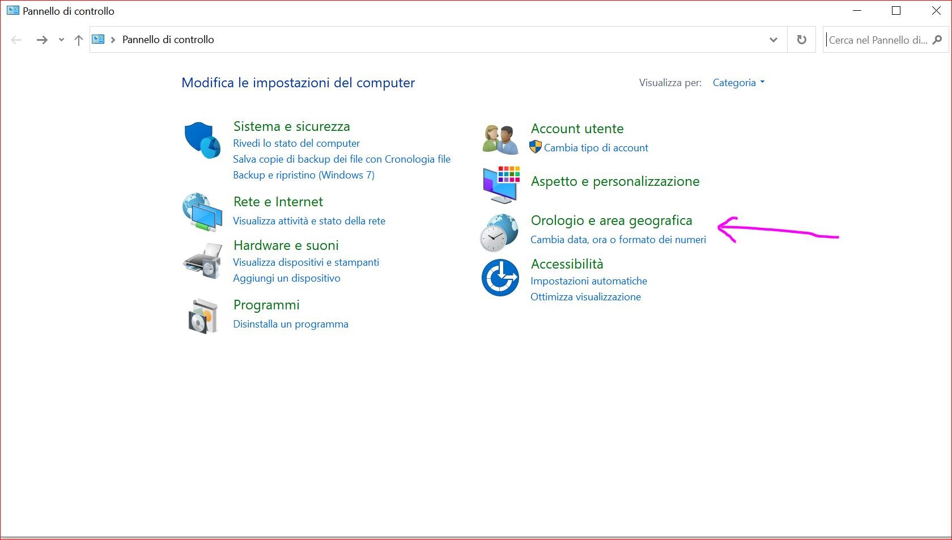This screenshot has height=540, width=952.
Task: Open the recent locations dropdown arrow
Action: click(61, 40)
